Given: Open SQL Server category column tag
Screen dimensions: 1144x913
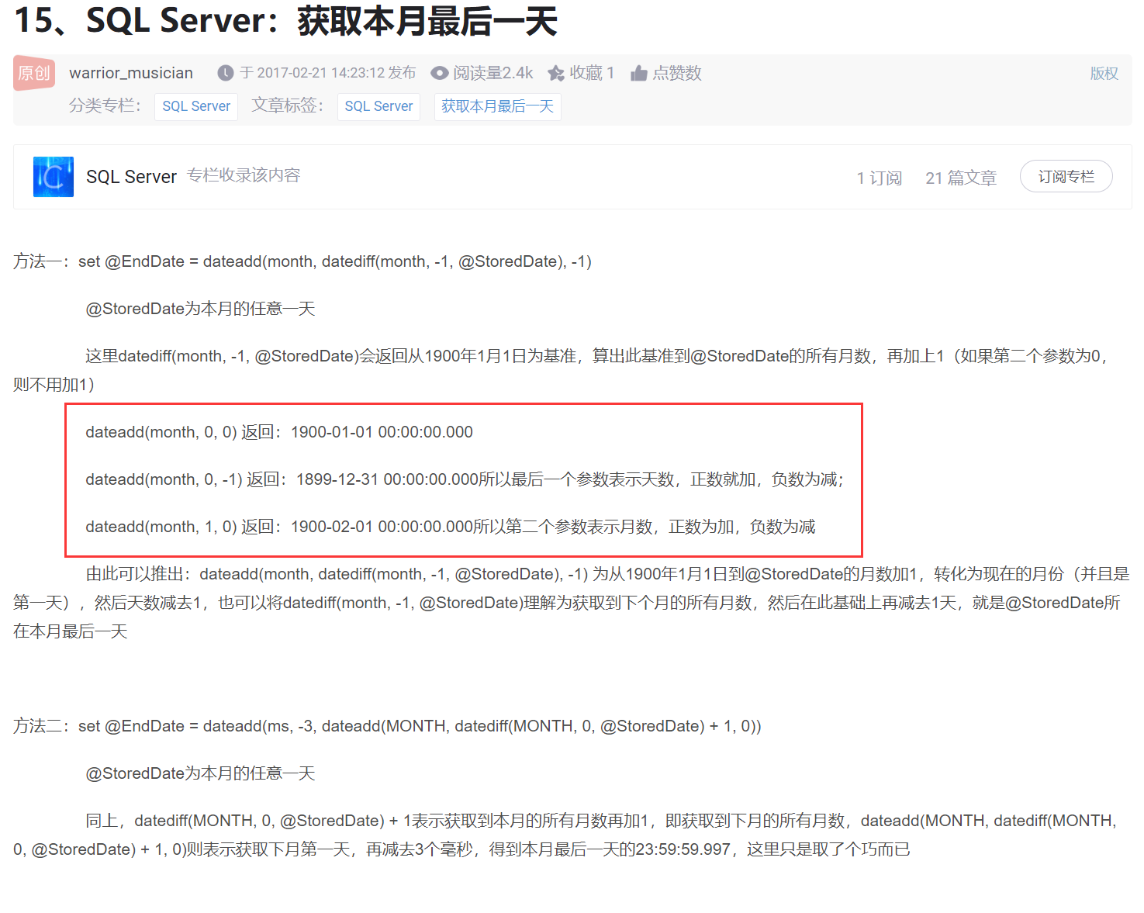Looking at the screenshot, I should coord(196,106).
